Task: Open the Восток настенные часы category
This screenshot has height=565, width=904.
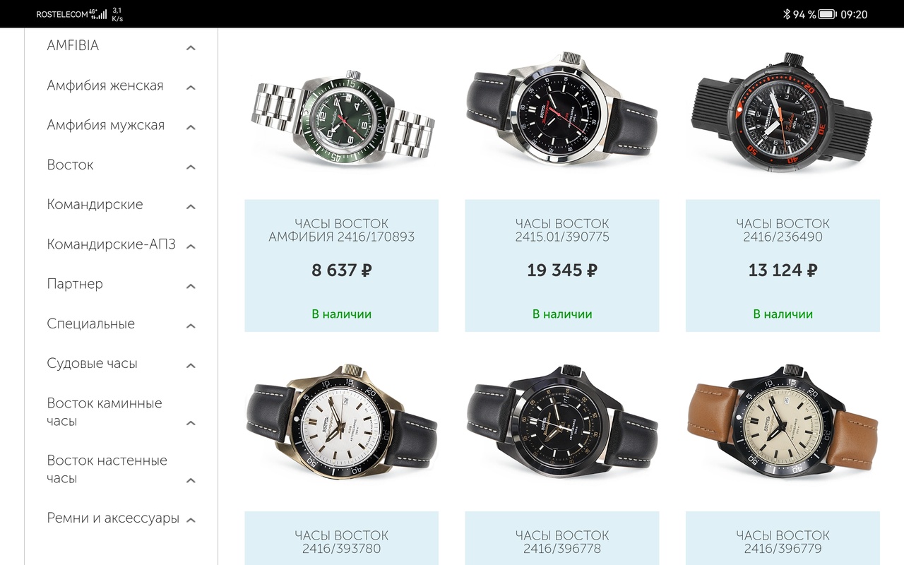Action: click(x=107, y=469)
